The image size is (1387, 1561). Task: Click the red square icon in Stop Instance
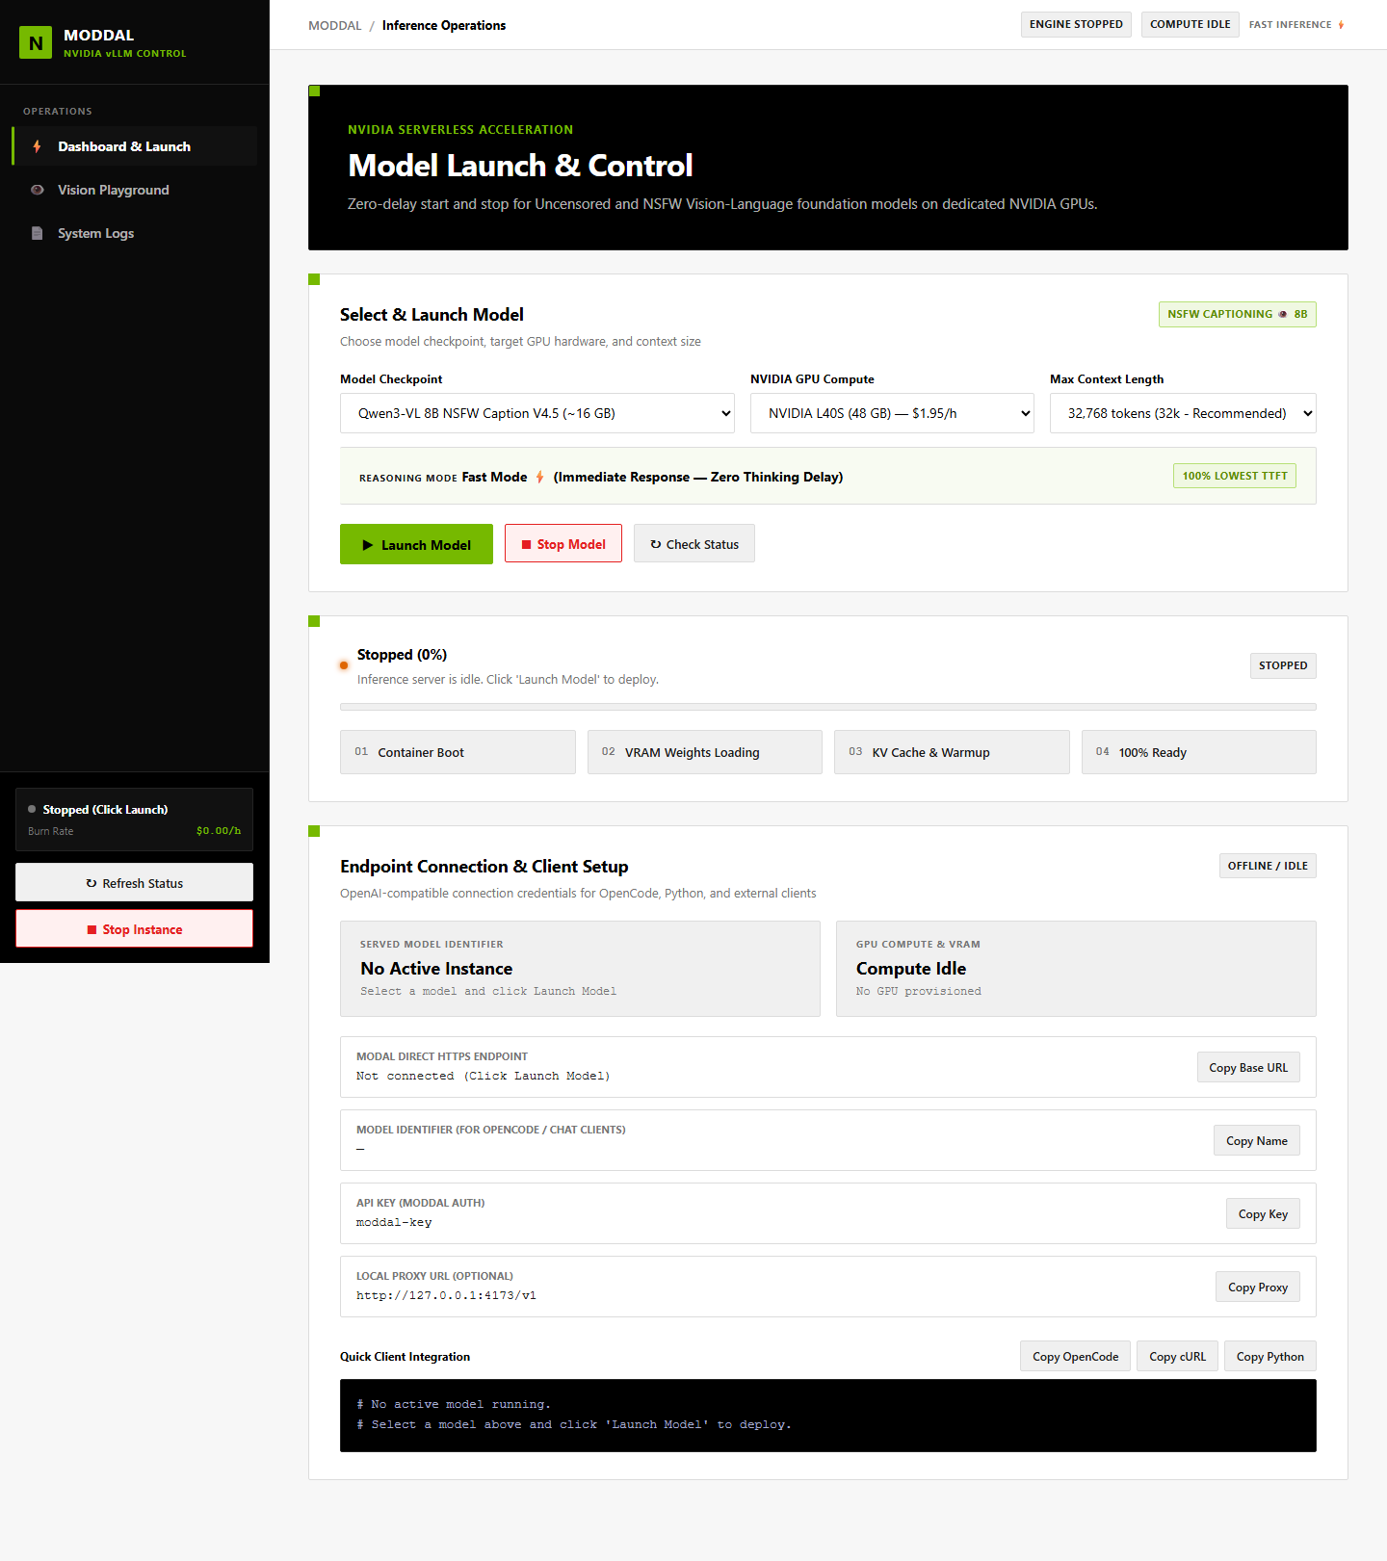point(92,929)
